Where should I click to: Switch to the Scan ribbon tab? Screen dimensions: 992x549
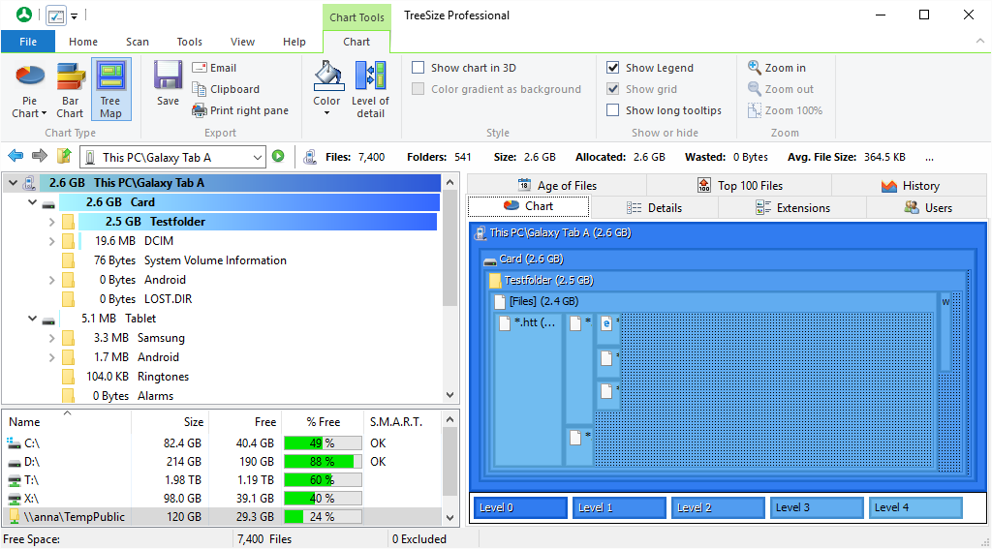[138, 42]
